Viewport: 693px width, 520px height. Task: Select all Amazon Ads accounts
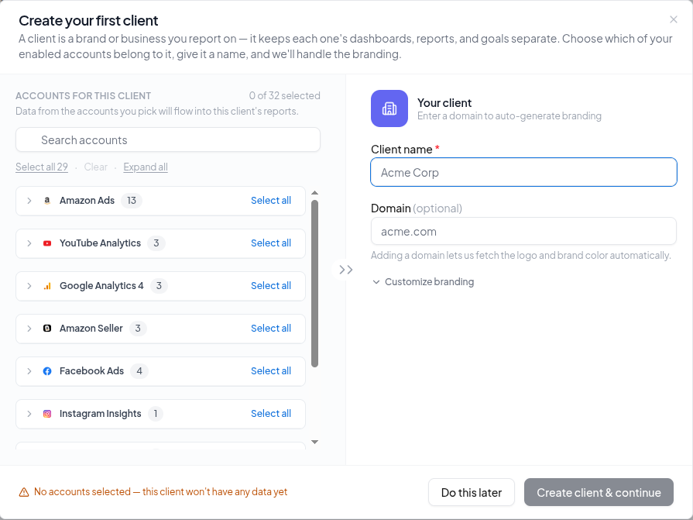[x=271, y=200]
